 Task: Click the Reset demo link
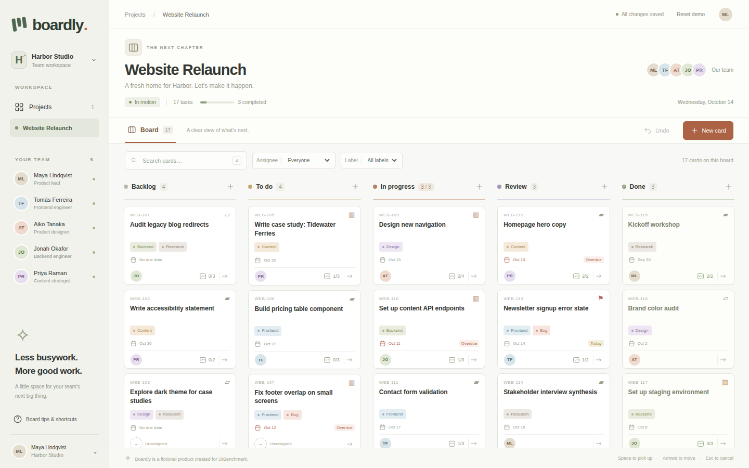coord(690,15)
